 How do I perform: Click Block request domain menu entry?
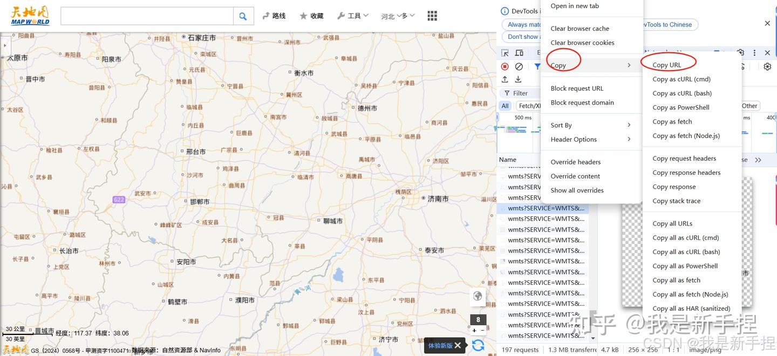coord(582,102)
